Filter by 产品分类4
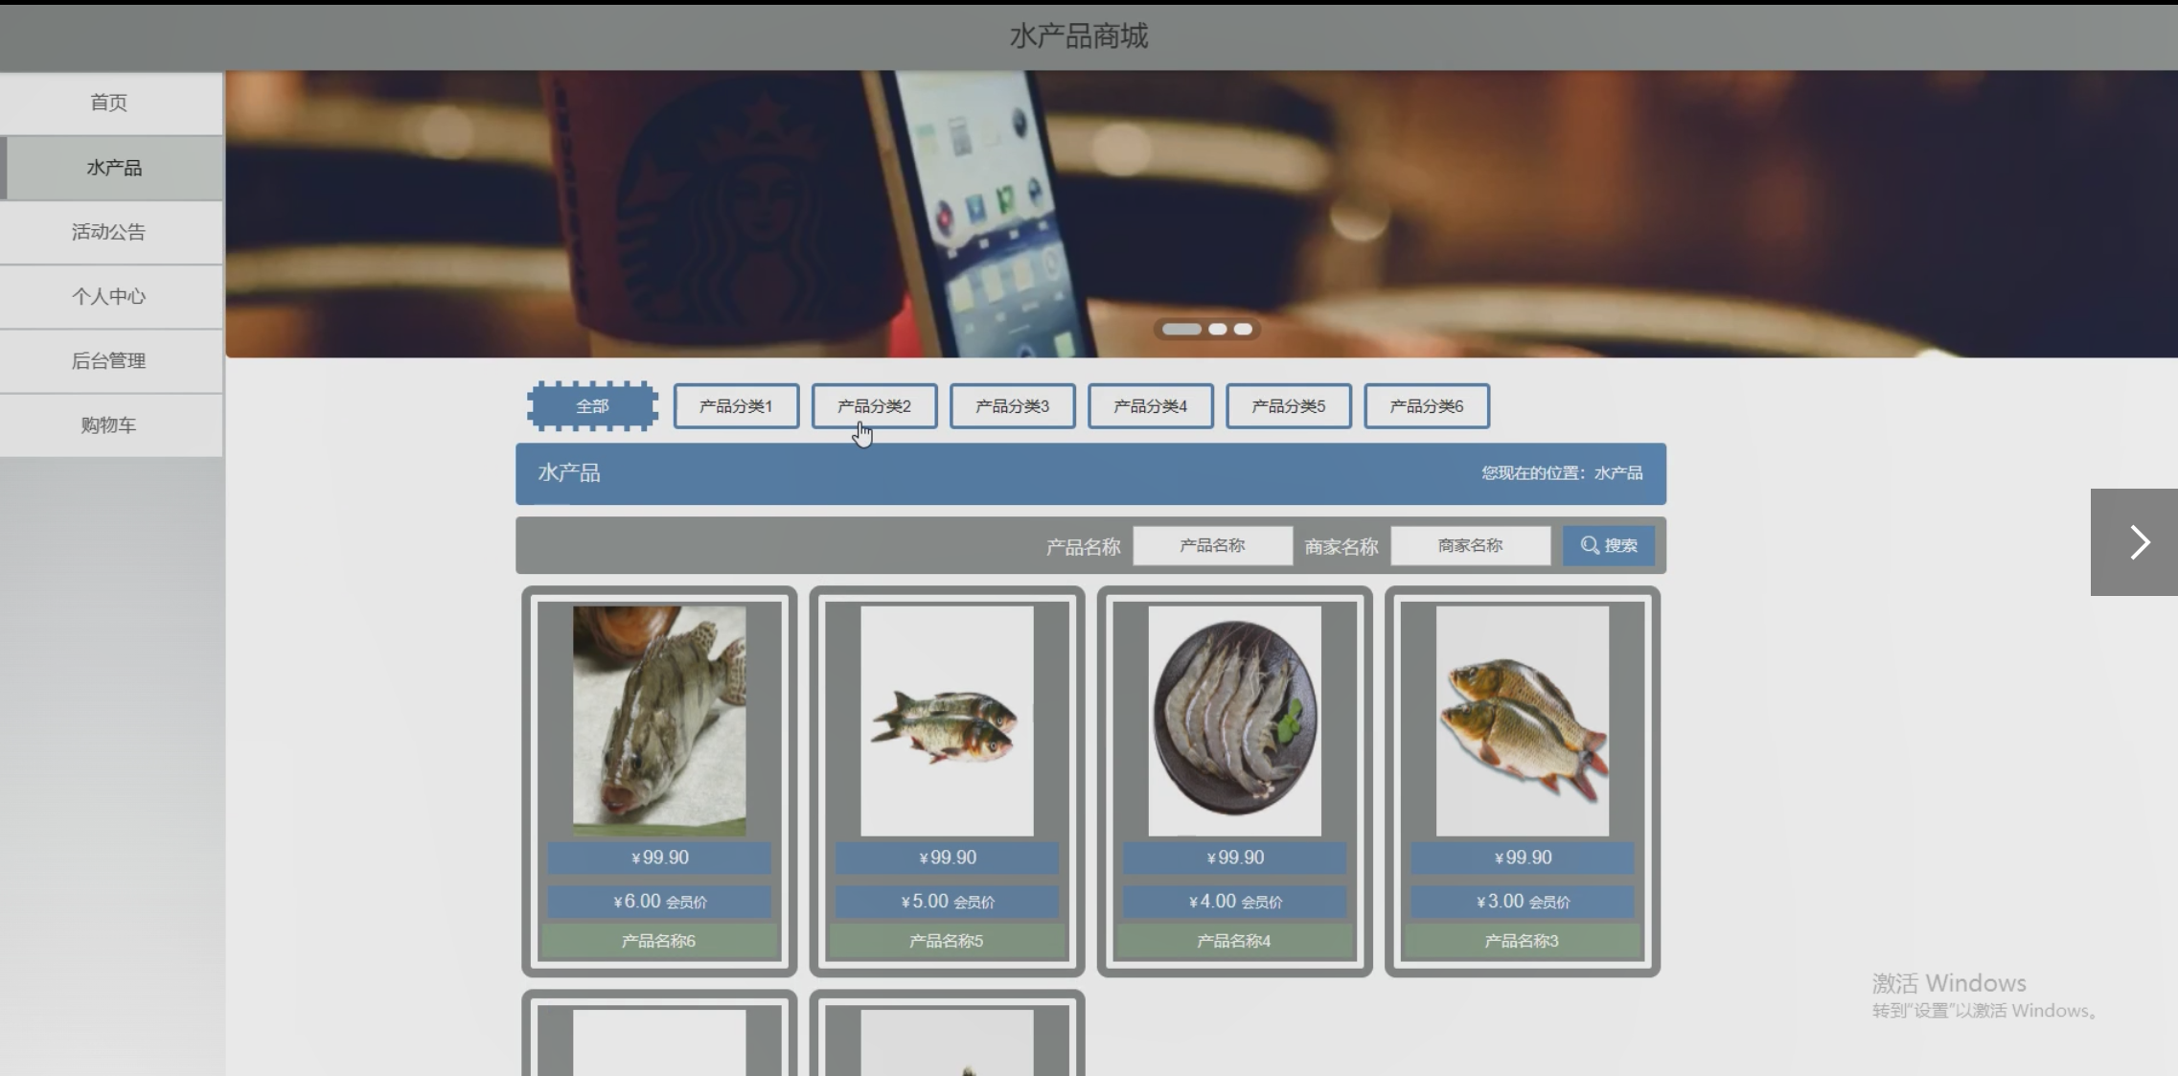Viewport: 2178px width, 1076px height. (1150, 406)
